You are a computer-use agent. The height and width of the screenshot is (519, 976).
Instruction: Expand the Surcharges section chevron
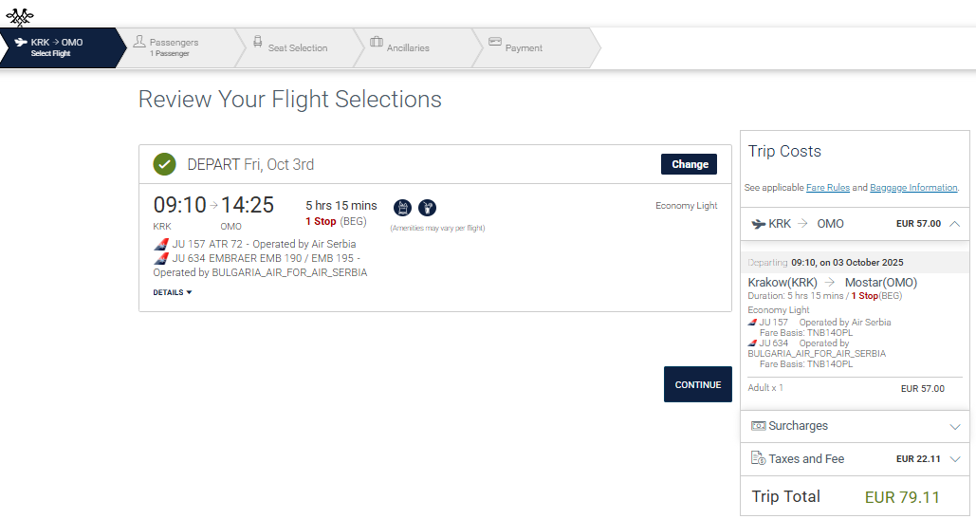(x=955, y=427)
